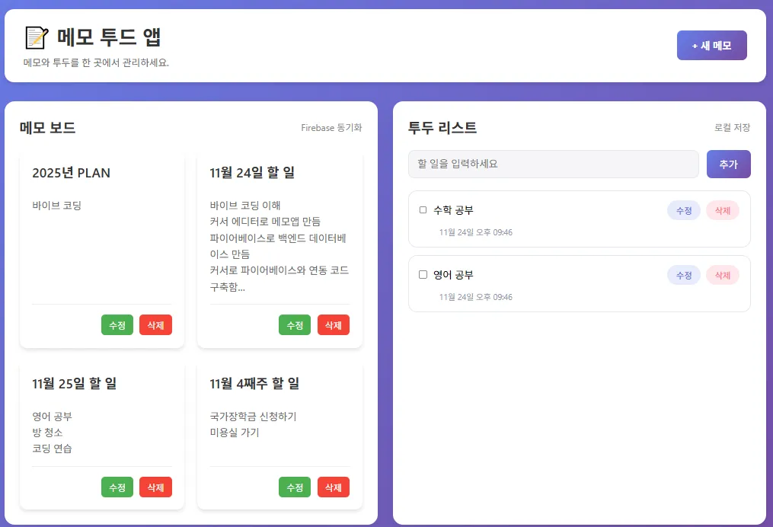Click the '+ 새 메모' button to create a memo

[x=711, y=45]
